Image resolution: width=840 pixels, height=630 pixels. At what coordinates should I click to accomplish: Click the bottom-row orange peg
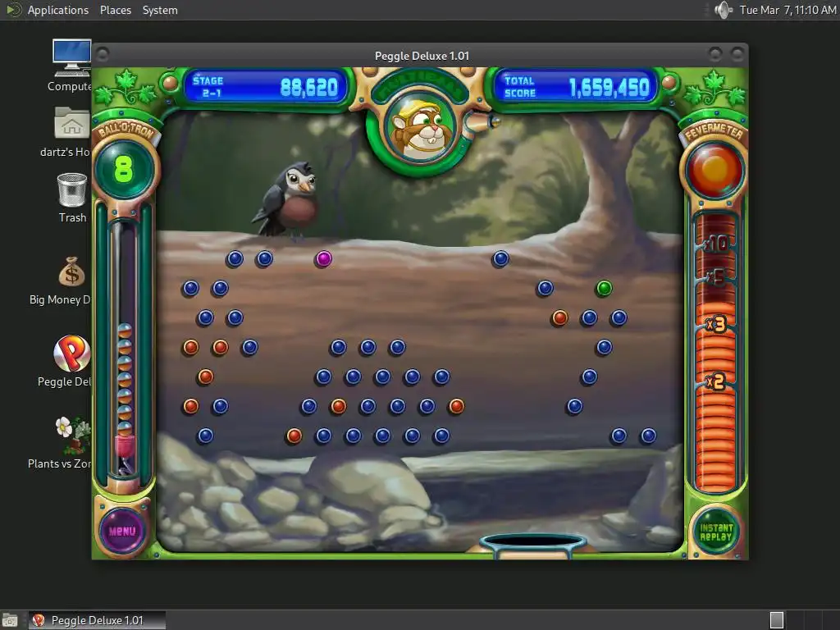point(294,436)
